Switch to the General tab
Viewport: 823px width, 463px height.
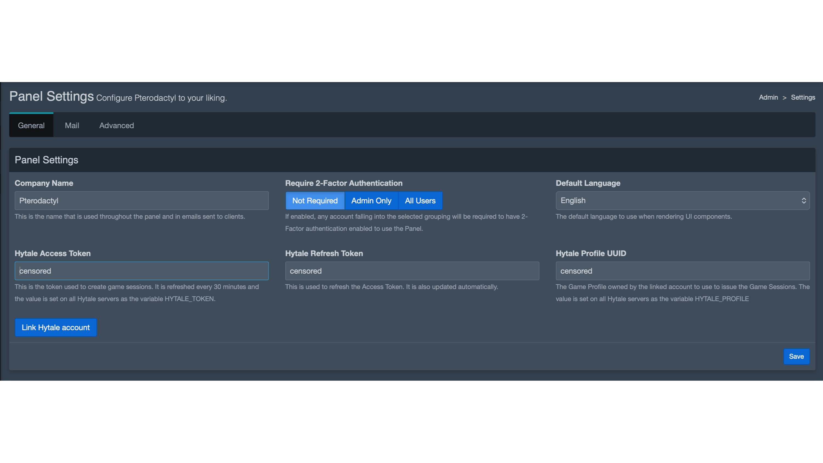click(31, 125)
